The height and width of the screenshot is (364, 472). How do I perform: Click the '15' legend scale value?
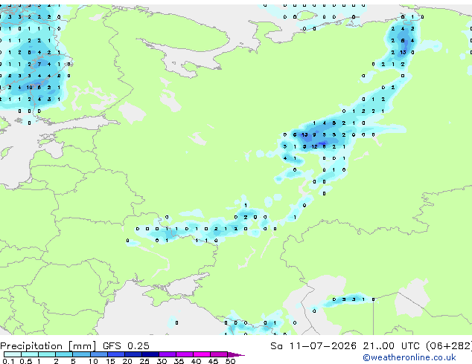(110, 361)
